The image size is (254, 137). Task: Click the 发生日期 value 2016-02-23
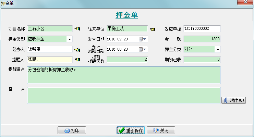click(118, 39)
